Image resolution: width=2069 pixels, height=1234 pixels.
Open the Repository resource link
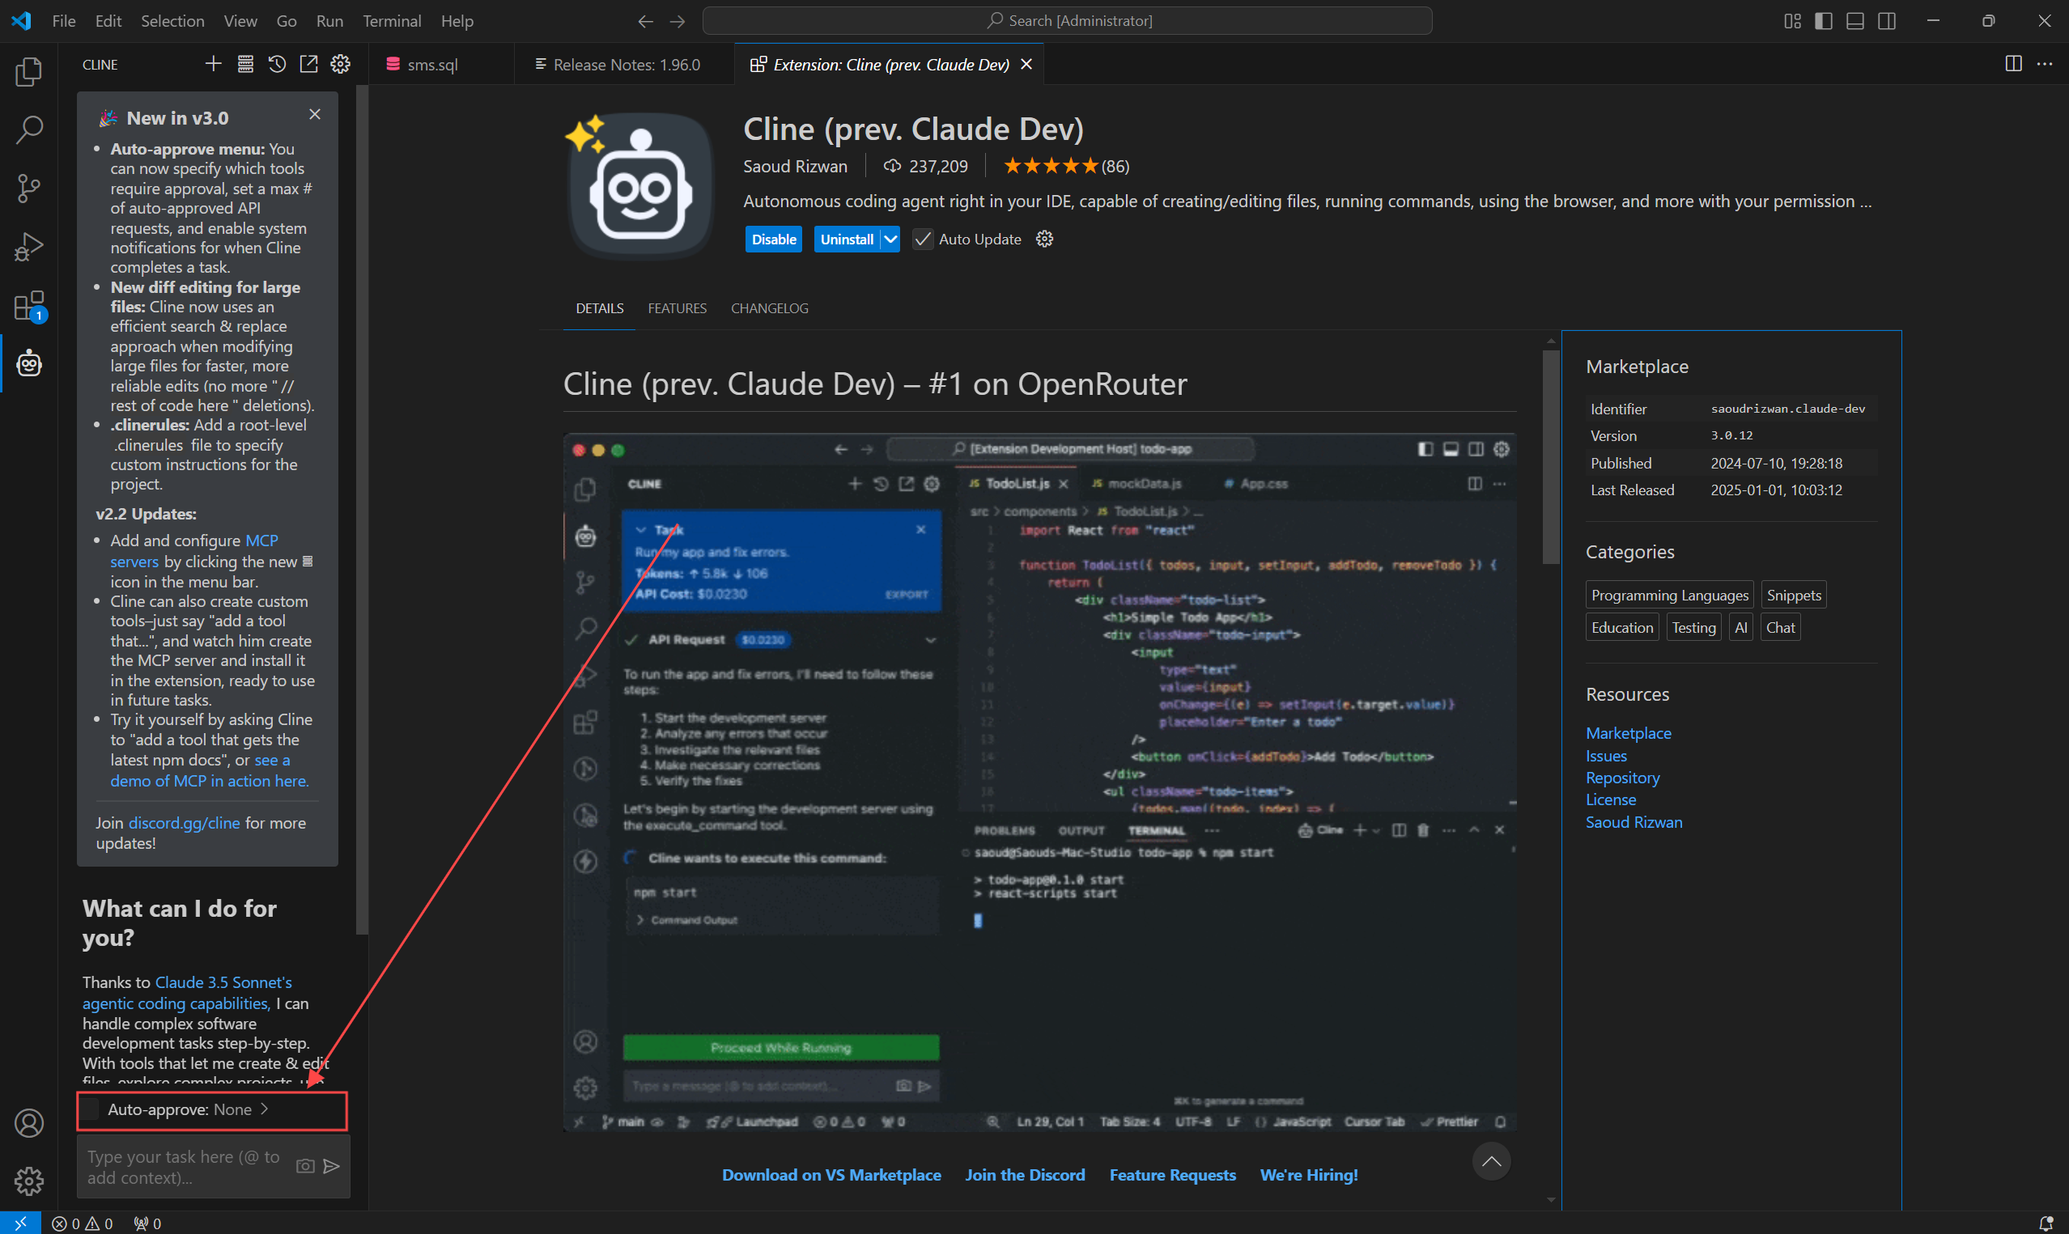pyautogui.click(x=1621, y=778)
